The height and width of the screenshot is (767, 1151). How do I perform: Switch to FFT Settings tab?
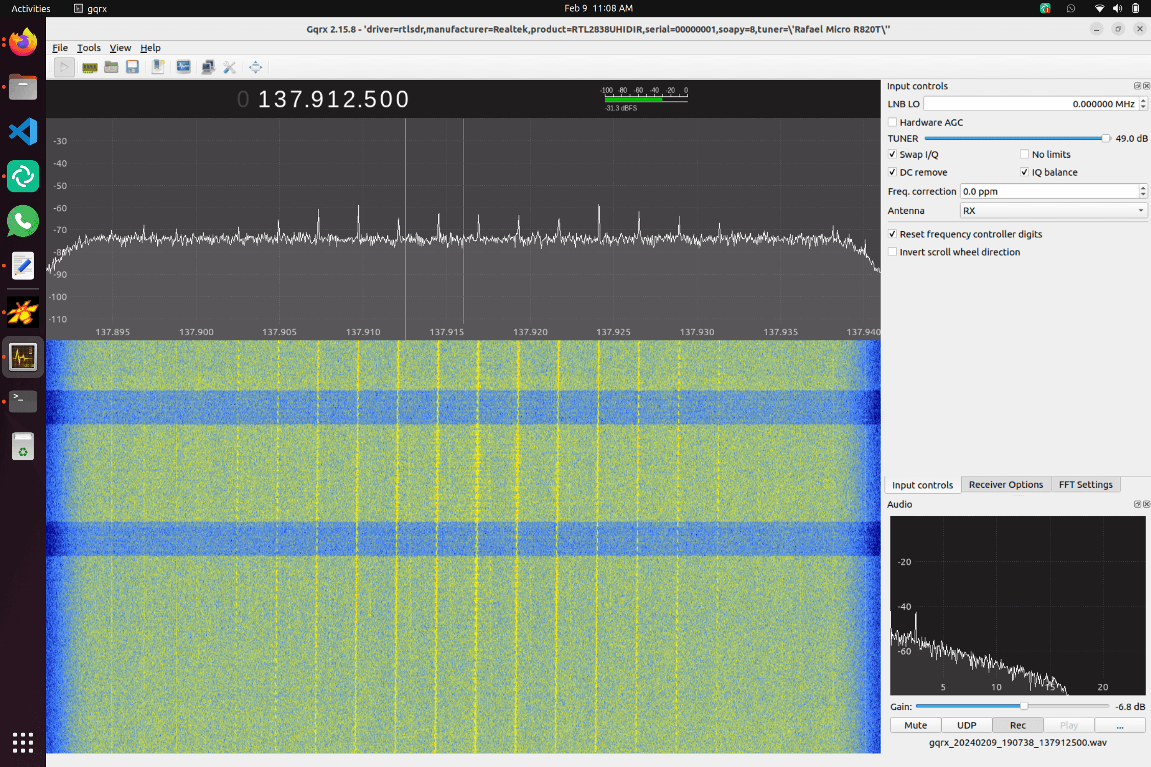(x=1085, y=484)
